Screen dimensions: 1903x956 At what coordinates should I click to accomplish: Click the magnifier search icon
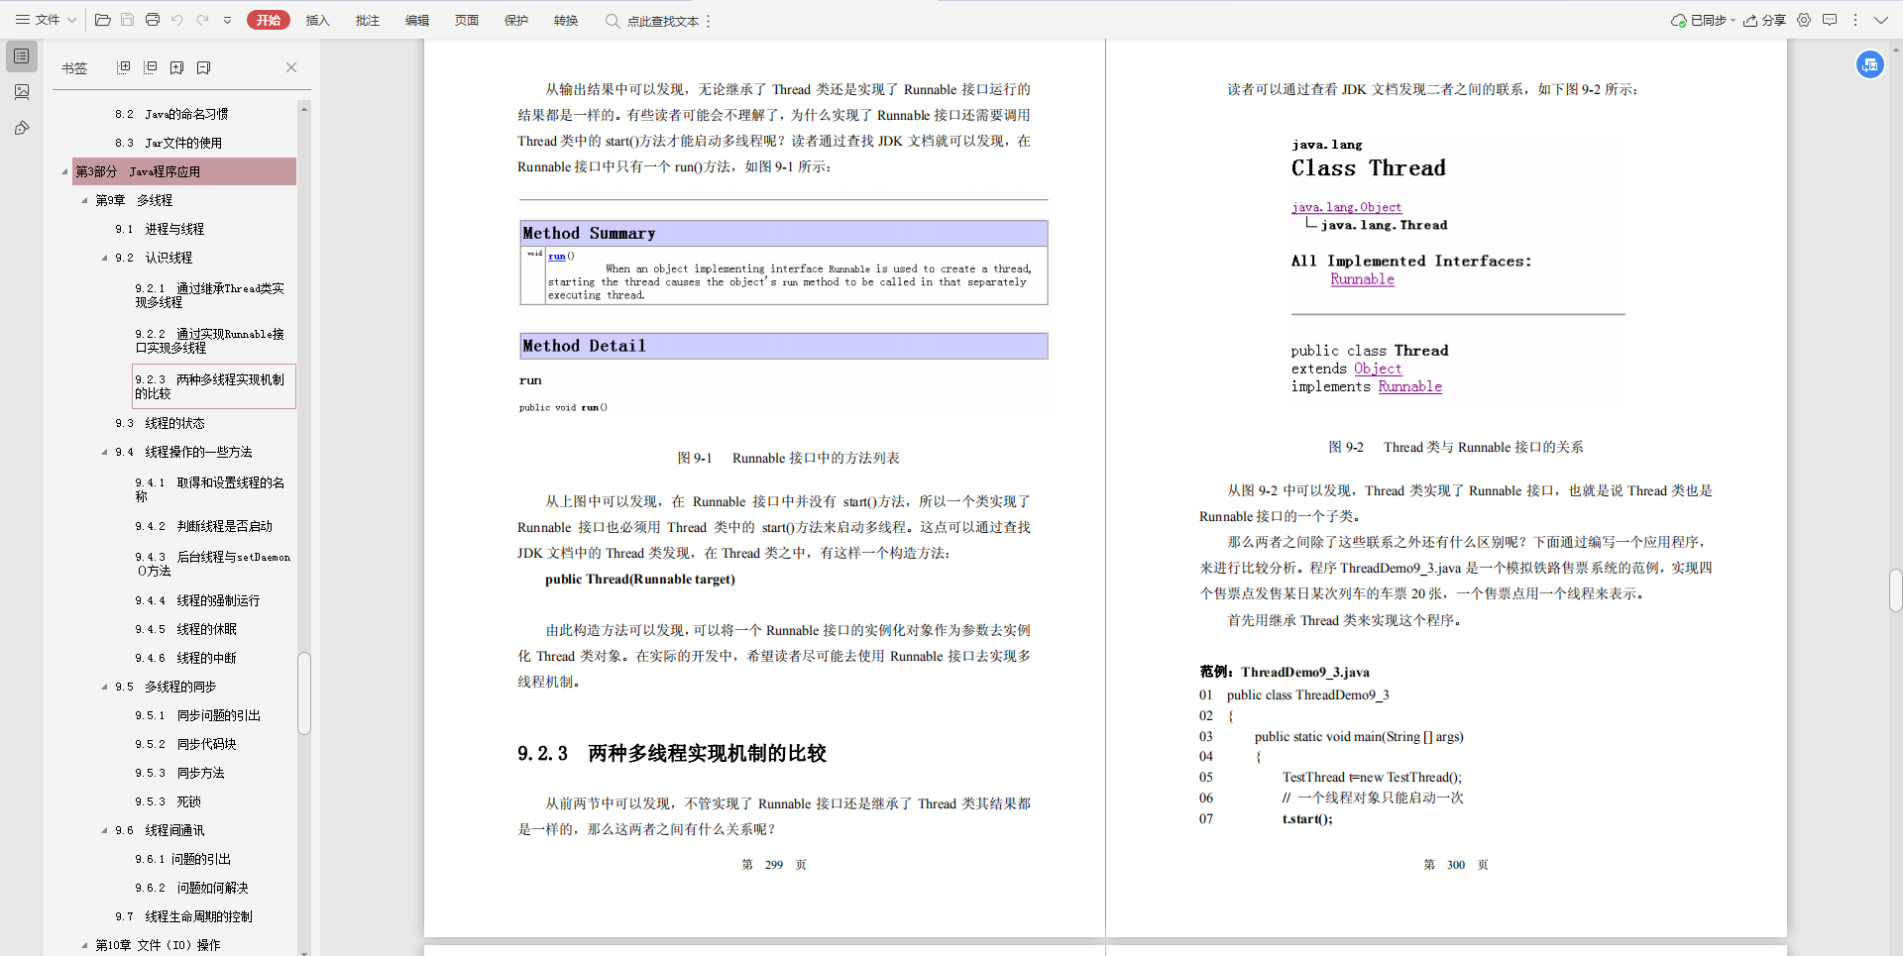[613, 21]
